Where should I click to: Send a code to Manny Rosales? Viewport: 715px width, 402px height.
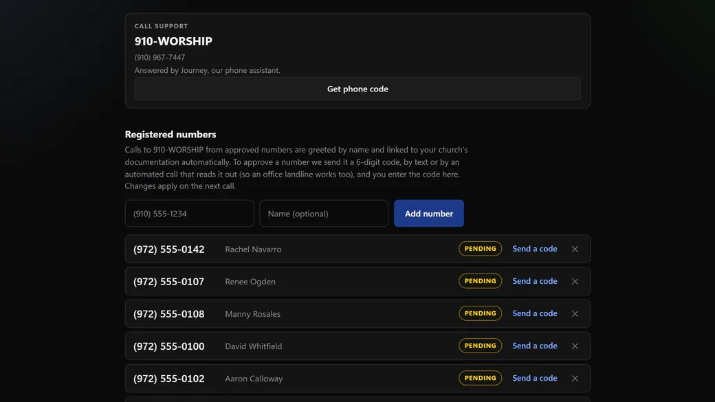click(x=534, y=313)
